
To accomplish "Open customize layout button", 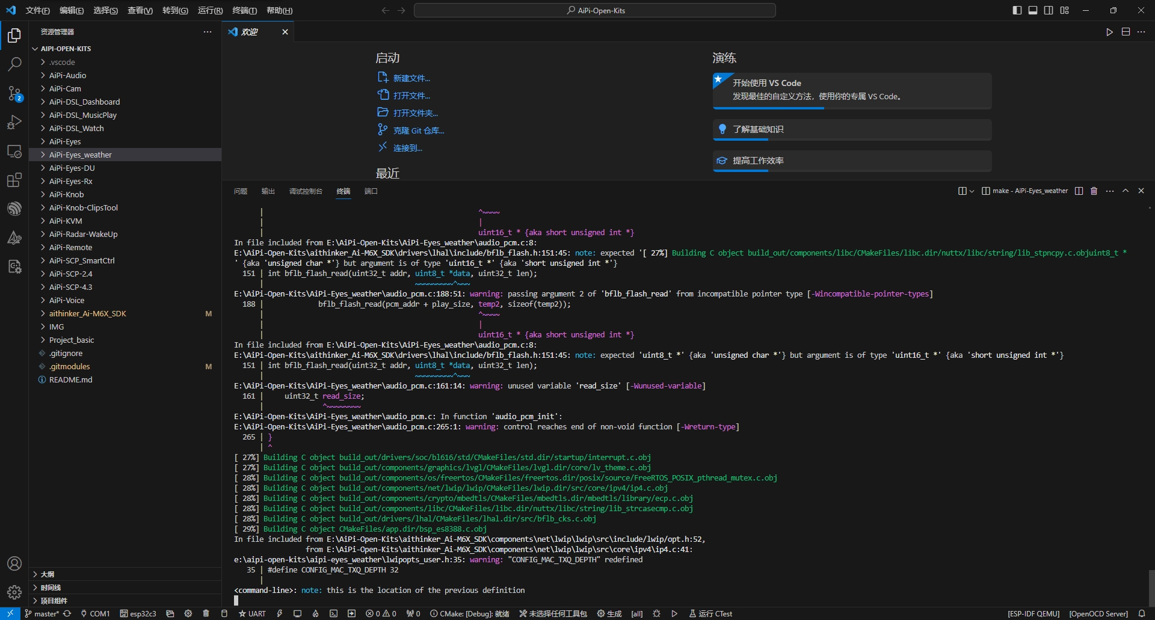I will pyautogui.click(x=1065, y=10).
